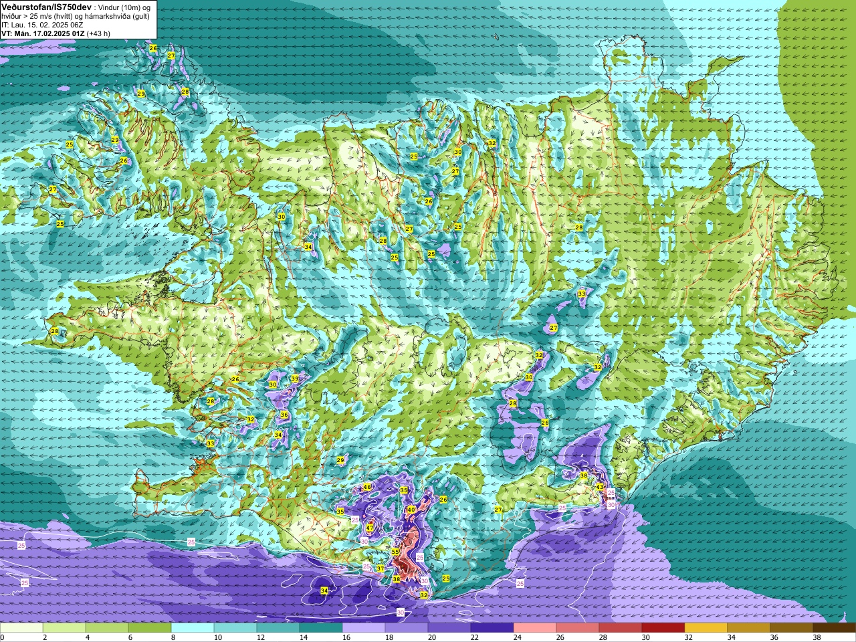The image size is (856, 642).
Task: Pick the 22–24 m/s deep indigo legend swatch
Action: tap(492, 628)
